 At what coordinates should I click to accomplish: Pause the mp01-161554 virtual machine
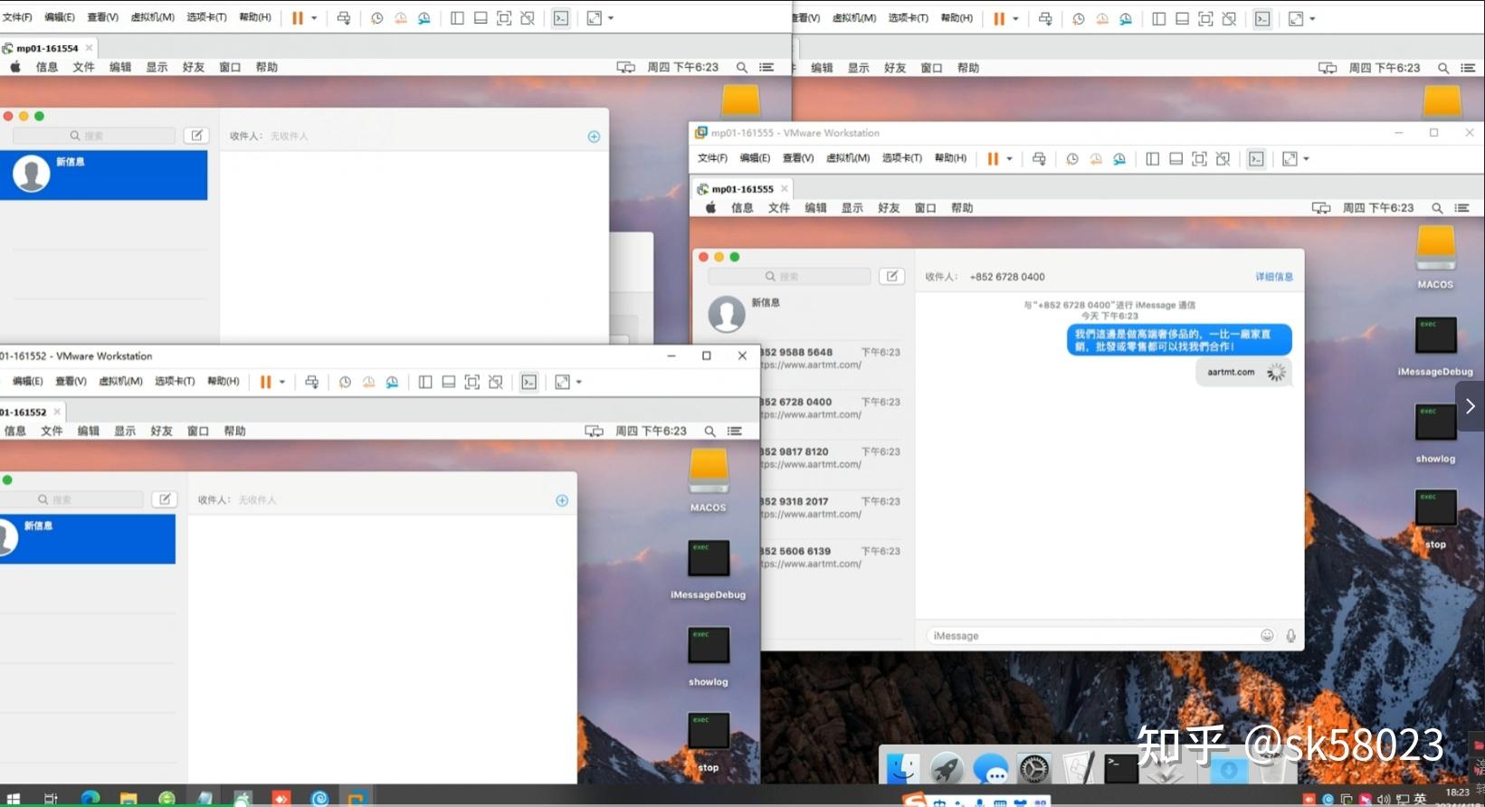[x=298, y=18]
